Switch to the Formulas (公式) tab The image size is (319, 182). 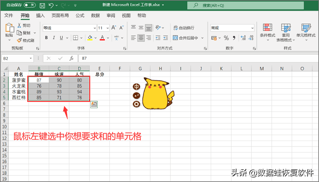[80, 15]
